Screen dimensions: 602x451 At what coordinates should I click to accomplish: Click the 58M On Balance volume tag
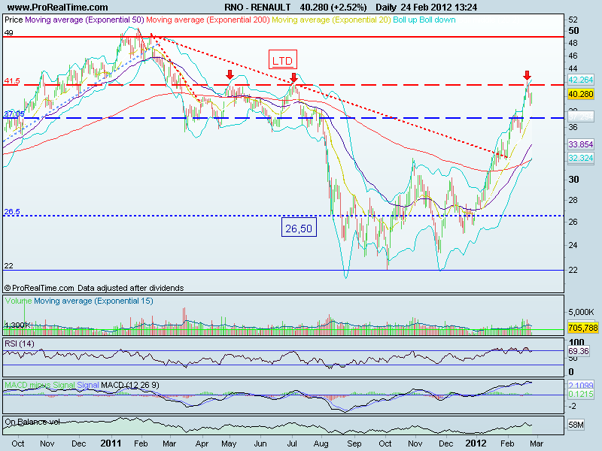point(576,425)
